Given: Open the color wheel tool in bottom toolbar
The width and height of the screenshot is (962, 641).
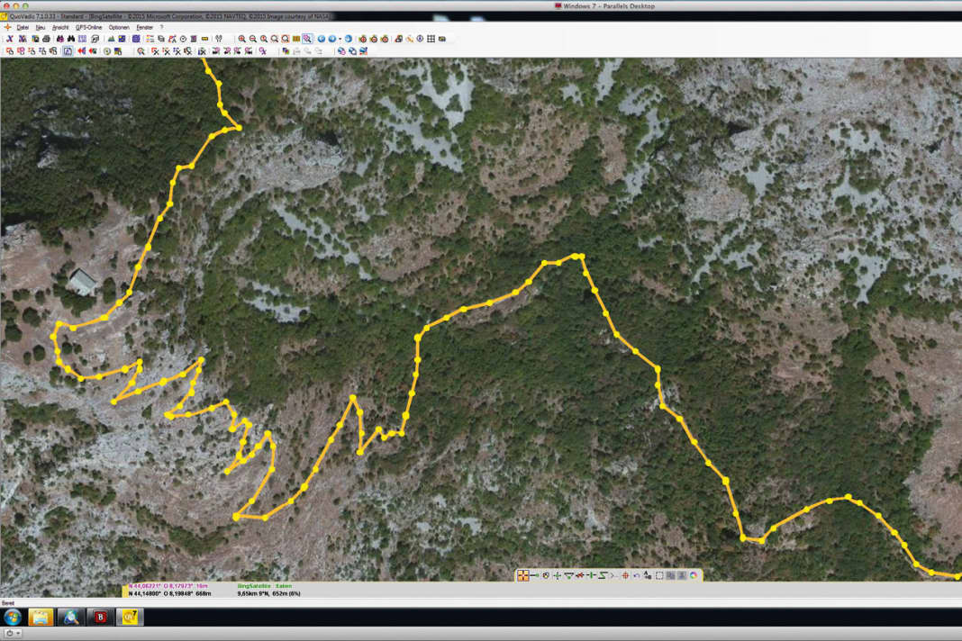Looking at the screenshot, I should [694, 575].
